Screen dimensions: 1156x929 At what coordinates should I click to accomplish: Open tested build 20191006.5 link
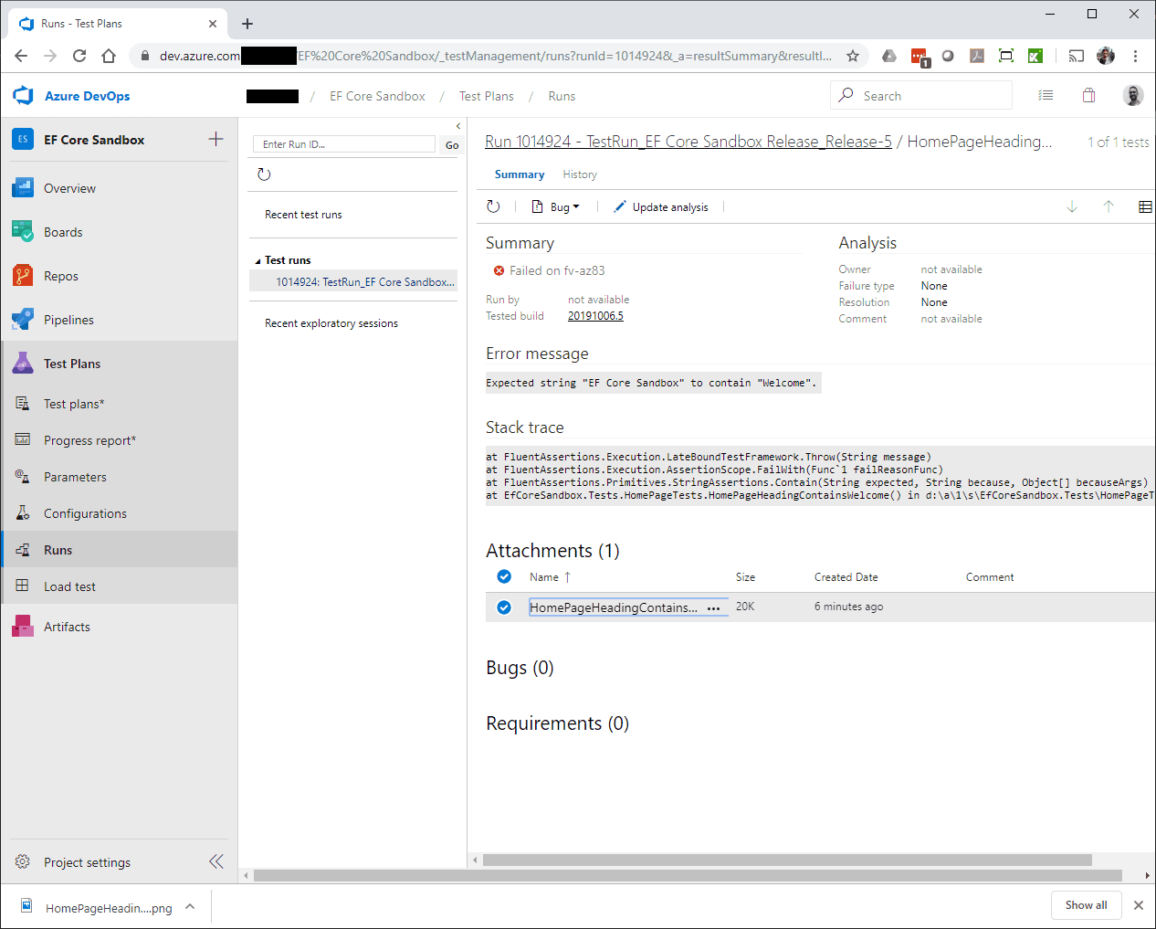tap(595, 316)
